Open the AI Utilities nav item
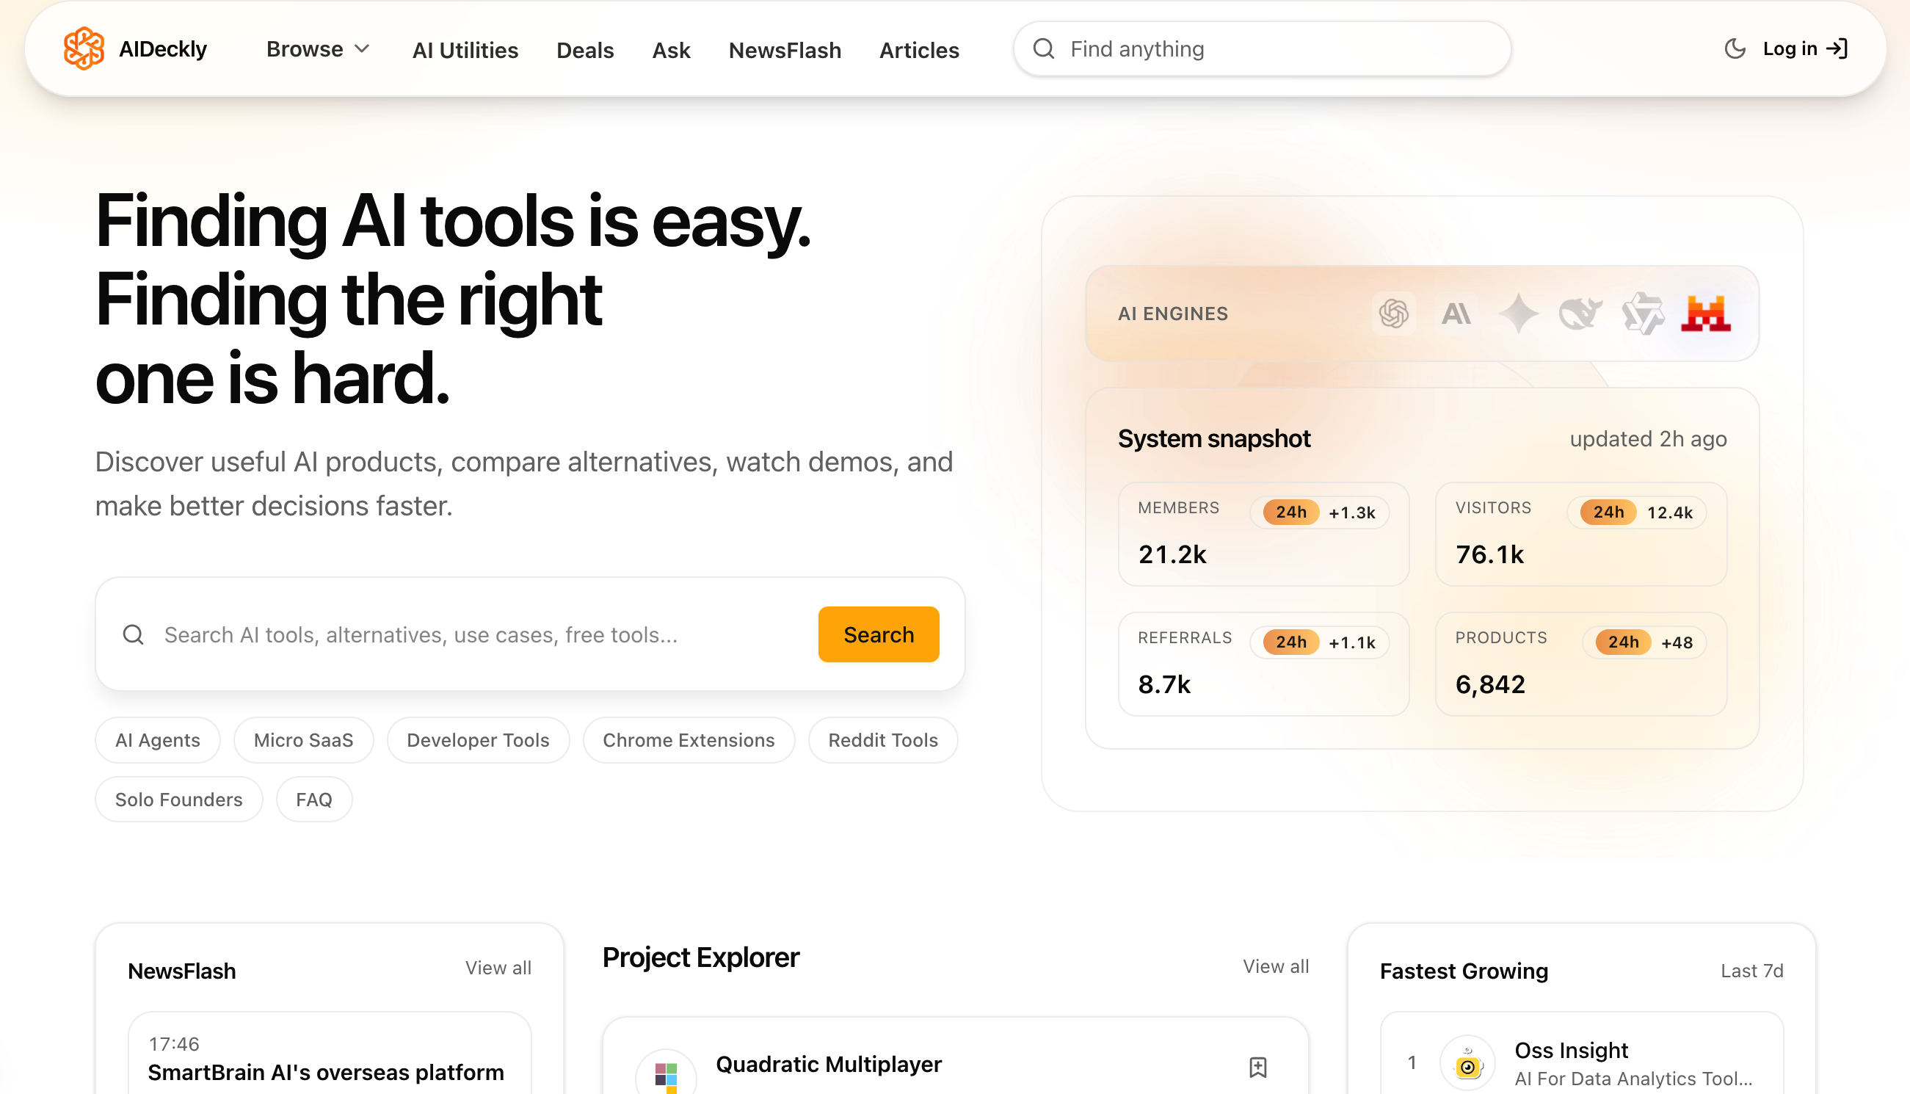This screenshot has width=1910, height=1094. pyautogui.click(x=465, y=51)
